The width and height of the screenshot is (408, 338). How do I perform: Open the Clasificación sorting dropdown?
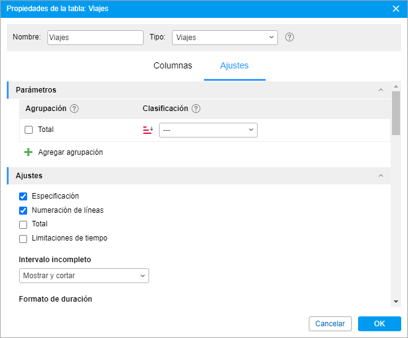point(208,130)
